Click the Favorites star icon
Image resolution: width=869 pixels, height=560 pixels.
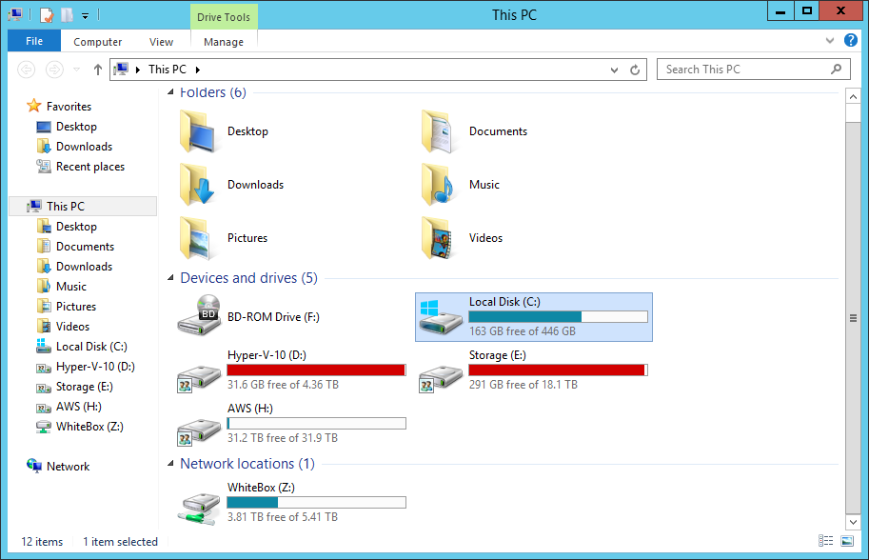(34, 106)
